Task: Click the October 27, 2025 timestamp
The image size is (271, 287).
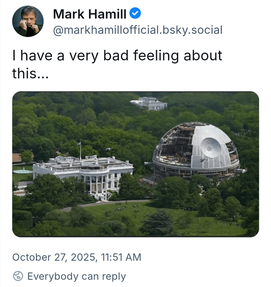Action: pos(77,257)
